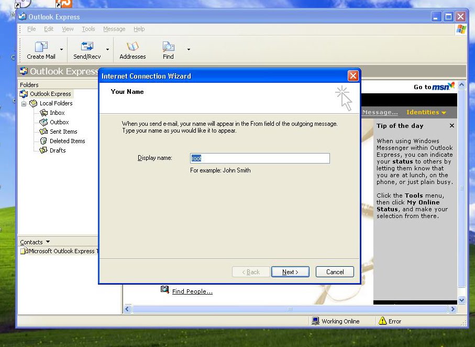This screenshot has width=475, height=347.
Task: Open the File menu
Action: click(31, 29)
